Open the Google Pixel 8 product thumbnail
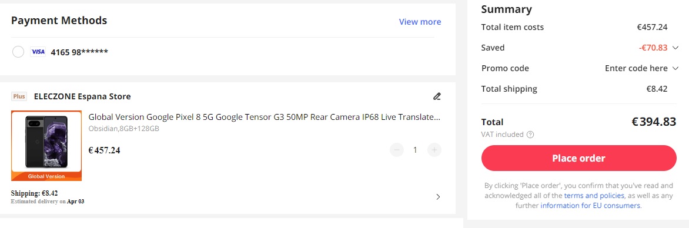Viewport: 689px width, 228px height. [x=46, y=145]
